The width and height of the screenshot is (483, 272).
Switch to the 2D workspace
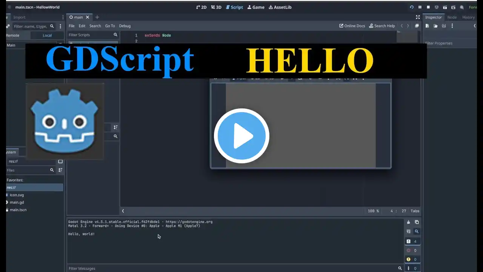click(x=202, y=7)
